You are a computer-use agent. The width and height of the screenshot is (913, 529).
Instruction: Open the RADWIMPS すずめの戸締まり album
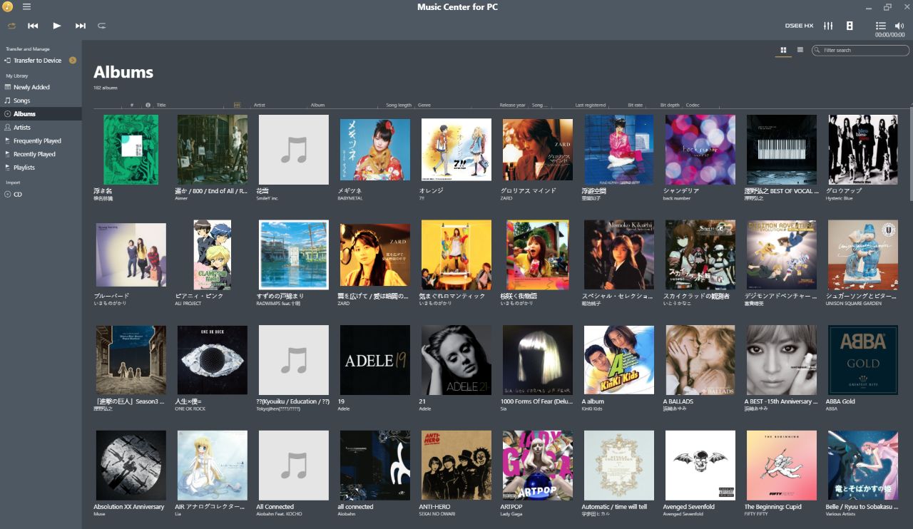[x=294, y=255]
